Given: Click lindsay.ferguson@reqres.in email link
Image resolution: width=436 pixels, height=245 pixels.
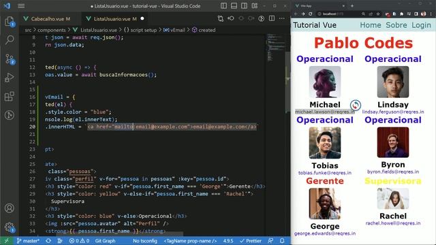Looking at the screenshot, I should click(x=393, y=112).
